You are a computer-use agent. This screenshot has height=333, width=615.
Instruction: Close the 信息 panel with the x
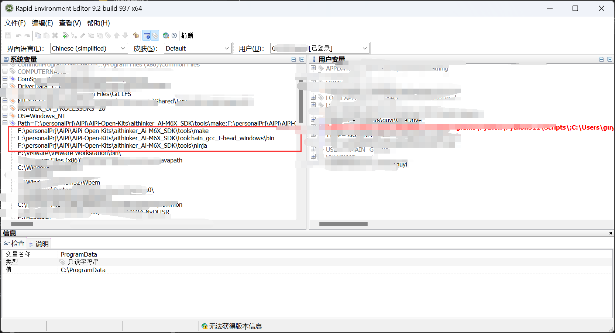pyautogui.click(x=611, y=233)
